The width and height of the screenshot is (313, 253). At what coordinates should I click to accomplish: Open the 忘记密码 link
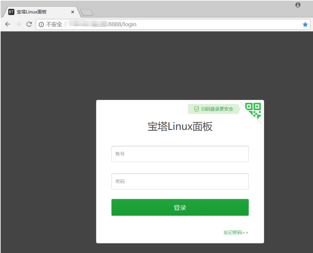pyautogui.click(x=235, y=232)
